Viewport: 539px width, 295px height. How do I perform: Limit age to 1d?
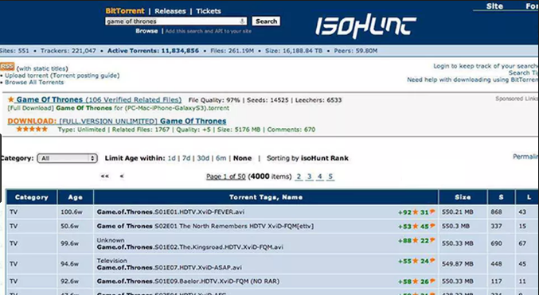[x=171, y=158]
